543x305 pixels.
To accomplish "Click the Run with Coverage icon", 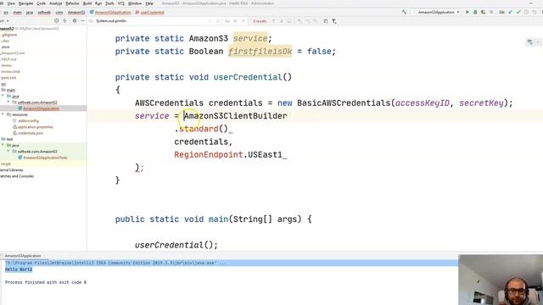I will [483, 12].
